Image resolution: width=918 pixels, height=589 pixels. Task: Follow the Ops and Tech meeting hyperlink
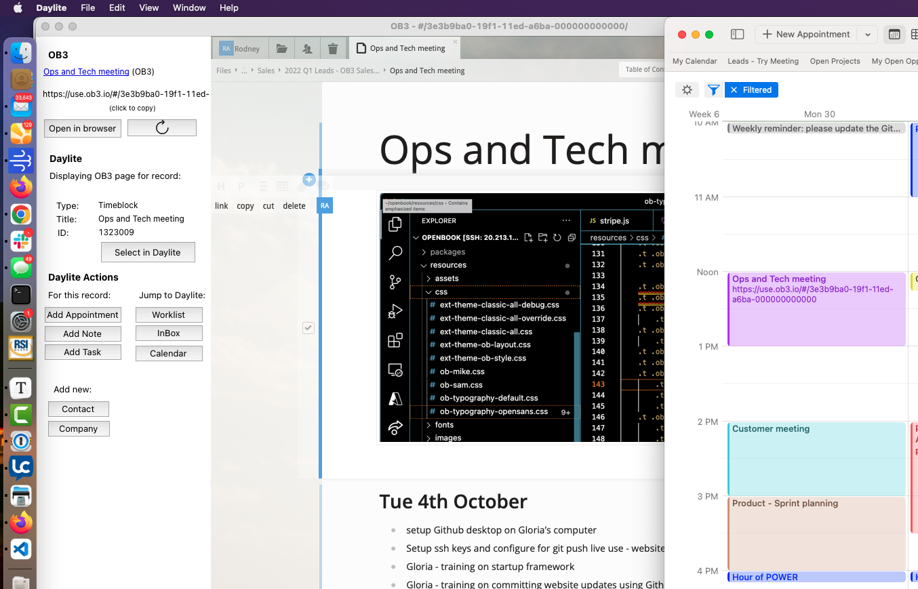pos(86,72)
